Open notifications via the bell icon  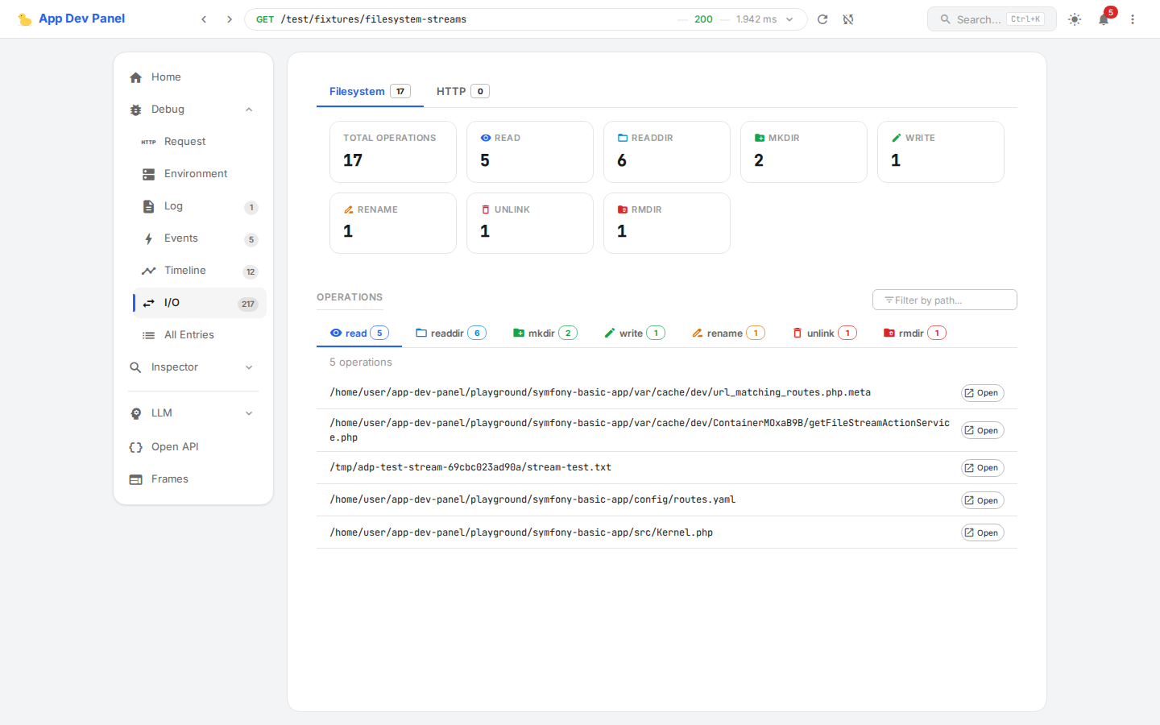(1104, 21)
